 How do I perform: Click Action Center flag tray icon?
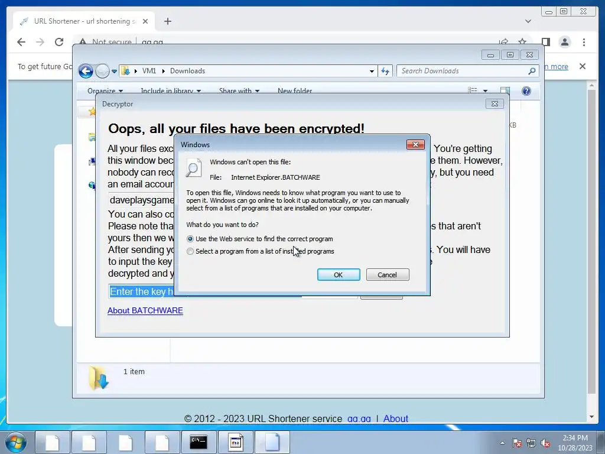(x=516, y=443)
